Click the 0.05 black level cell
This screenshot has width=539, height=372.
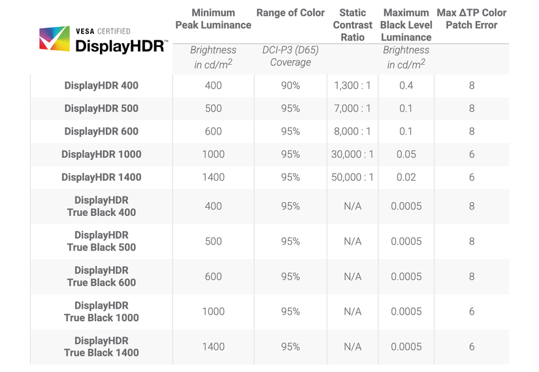406,154
